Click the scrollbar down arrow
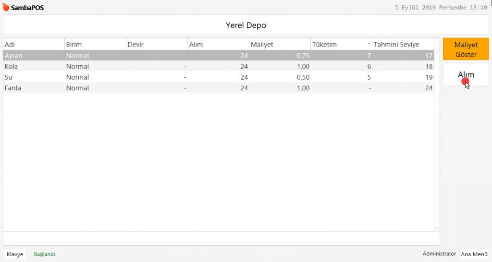 point(437,228)
